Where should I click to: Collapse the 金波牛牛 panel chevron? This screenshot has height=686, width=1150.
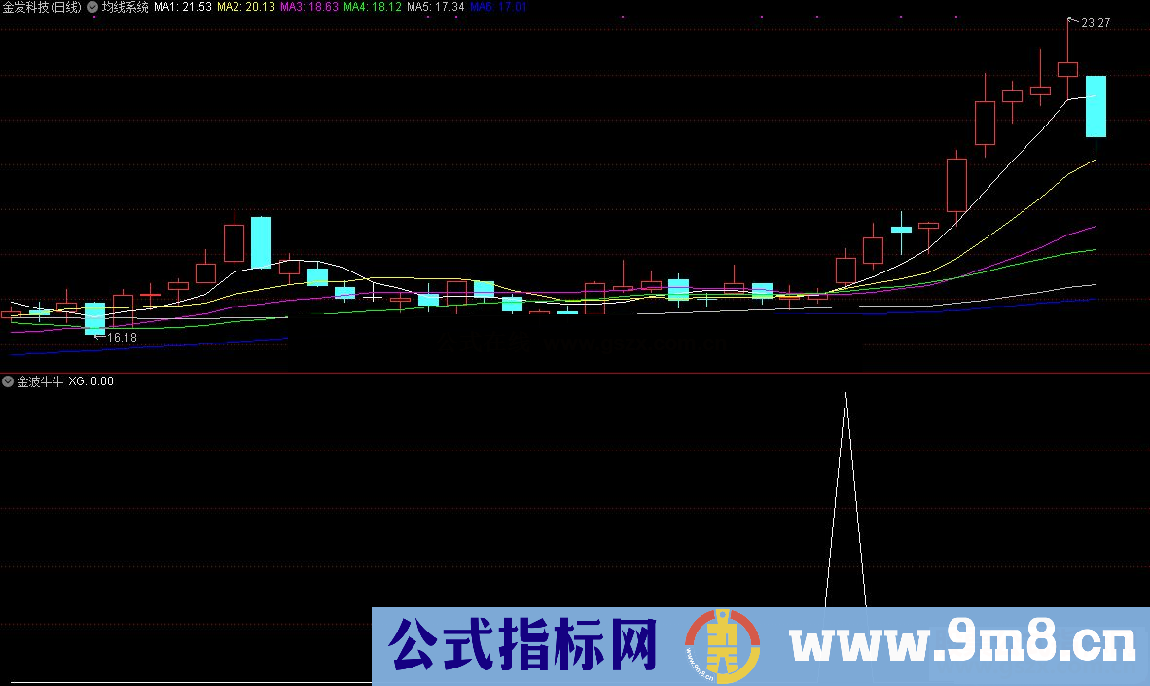click(x=7, y=381)
